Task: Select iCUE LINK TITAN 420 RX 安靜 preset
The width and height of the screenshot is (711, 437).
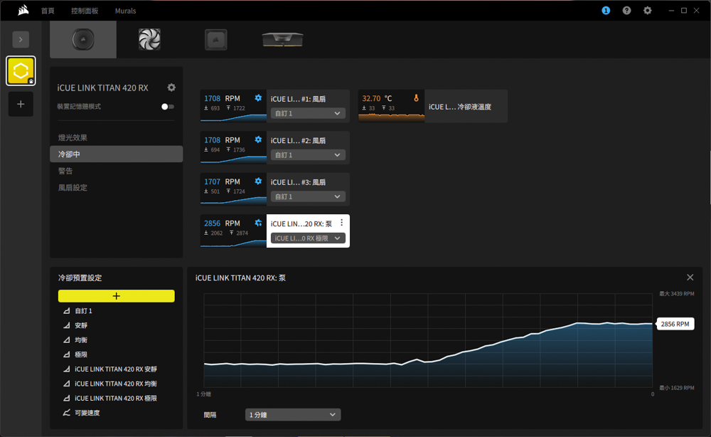Action: pos(117,369)
